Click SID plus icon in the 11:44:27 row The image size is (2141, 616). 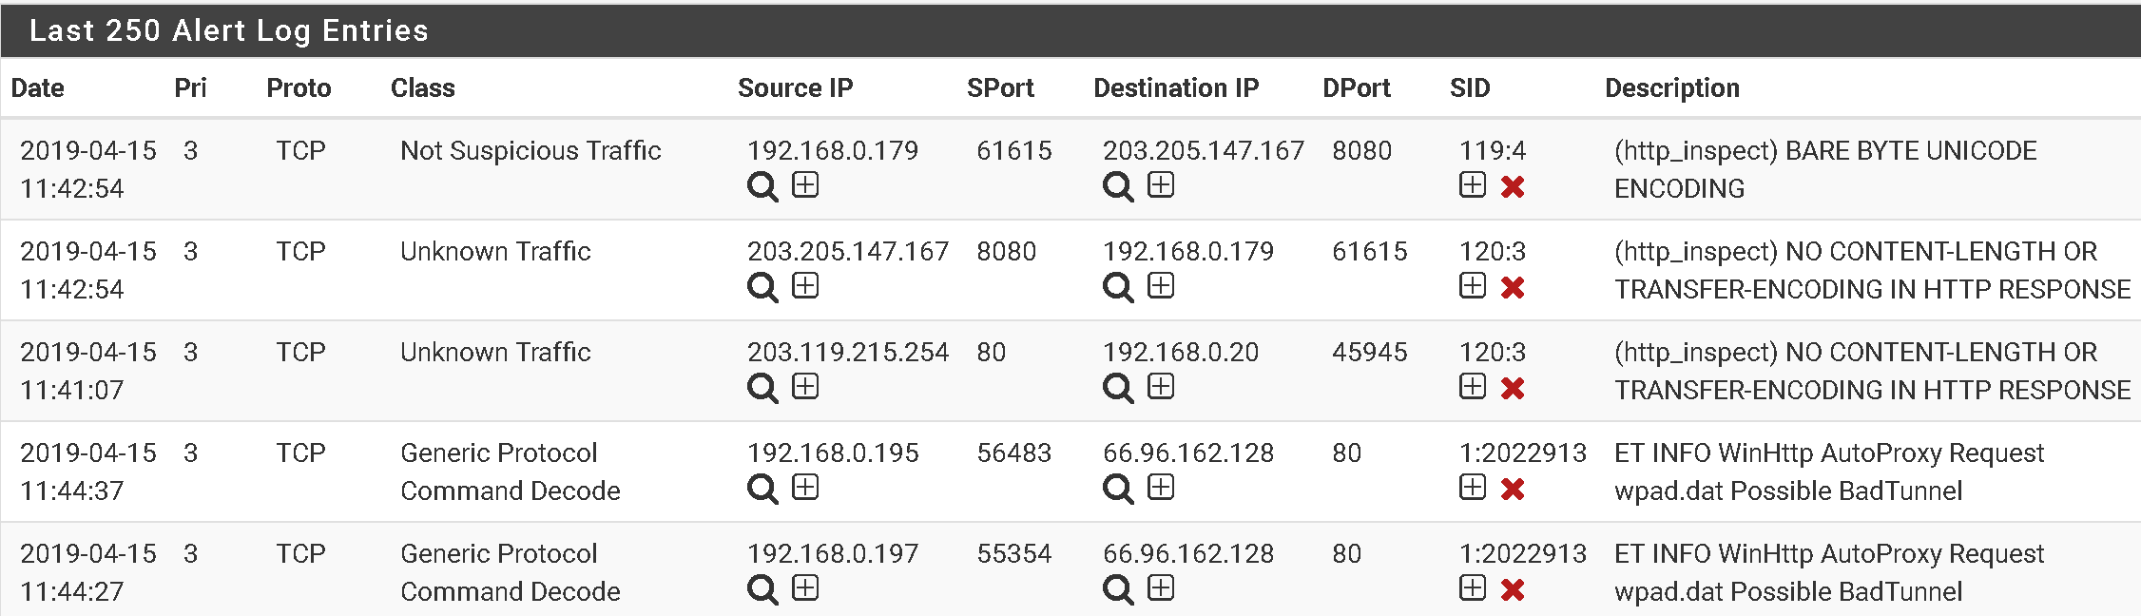click(x=1473, y=588)
